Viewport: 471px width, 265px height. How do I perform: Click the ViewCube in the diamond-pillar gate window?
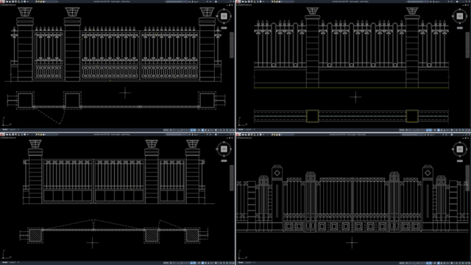click(x=459, y=149)
